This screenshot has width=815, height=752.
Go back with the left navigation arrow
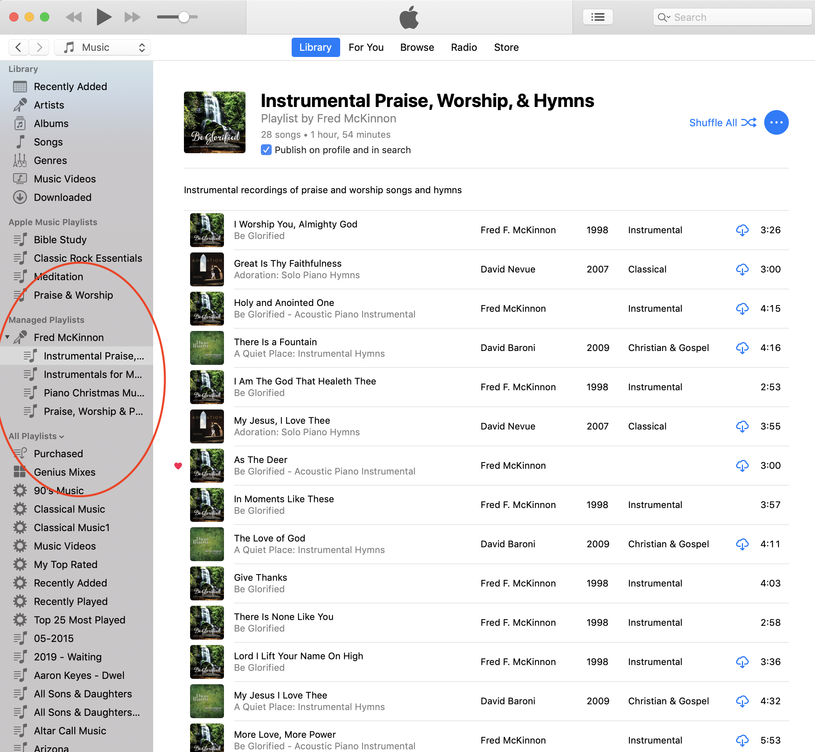(18, 47)
